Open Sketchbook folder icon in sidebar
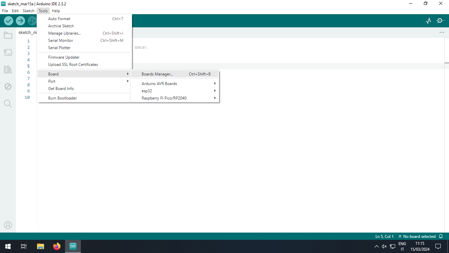This screenshot has width=449, height=253. click(x=8, y=35)
